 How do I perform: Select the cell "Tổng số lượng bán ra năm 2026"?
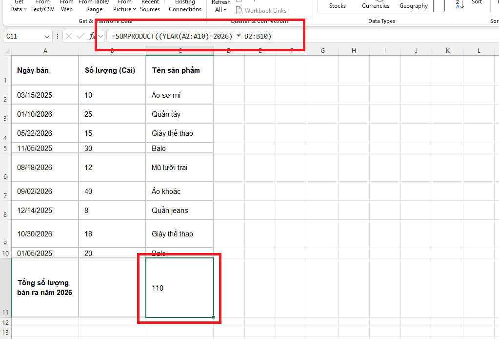click(45, 288)
